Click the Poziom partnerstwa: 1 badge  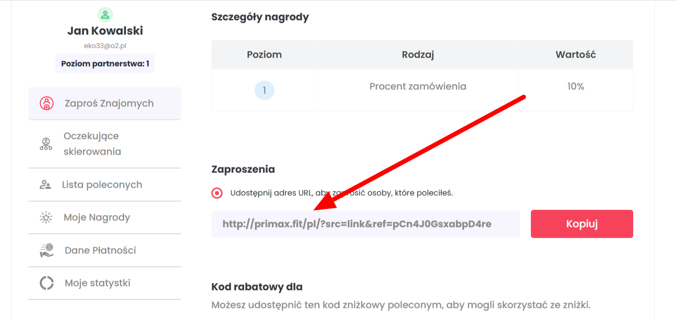coord(105,64)
